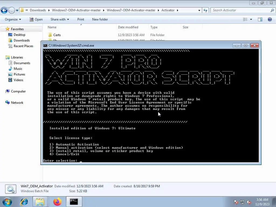Image resolution: width=276 pixels, height=207 pixels.
Task: Switch to Windows Explorer taskbar button
Action: (40, 202)
